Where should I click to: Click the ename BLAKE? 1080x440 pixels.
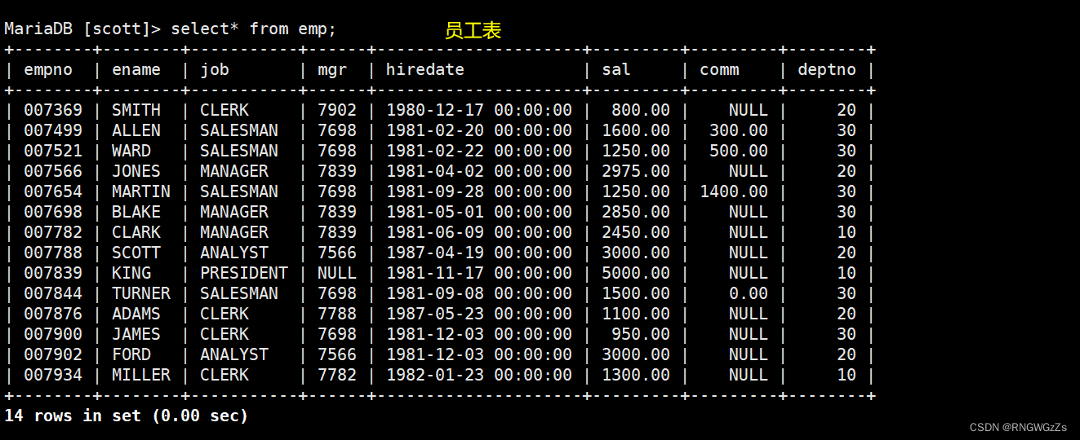(136, 212)
